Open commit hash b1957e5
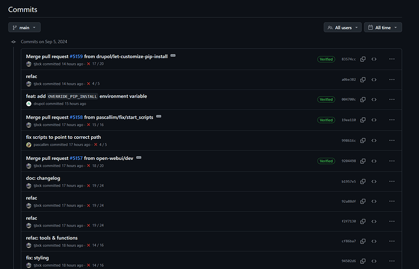Viewport: 419px width, 269px height. (349, 182)
